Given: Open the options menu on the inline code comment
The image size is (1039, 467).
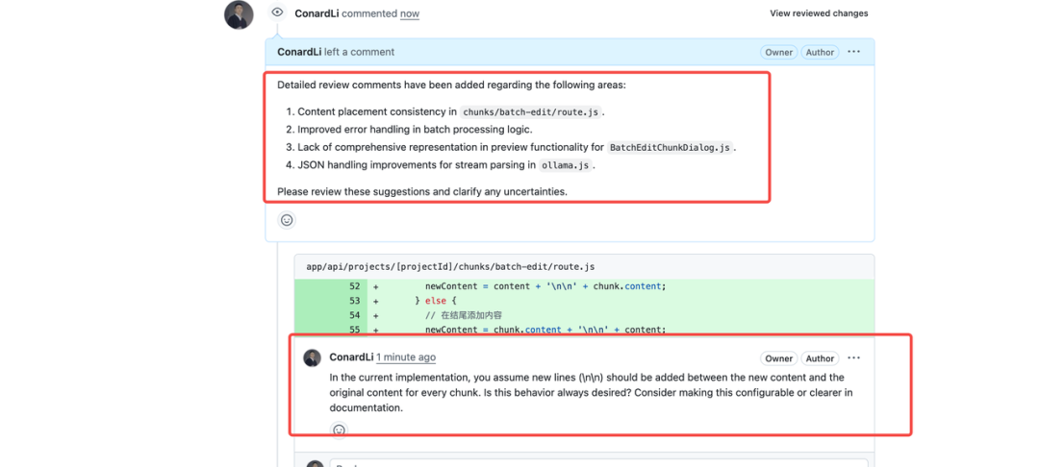Looking at the screenshot, I should (853, 358).
